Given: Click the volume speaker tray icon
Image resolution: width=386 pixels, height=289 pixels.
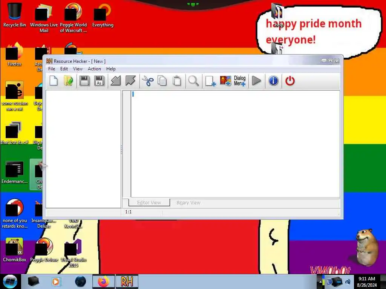Looking at the screenshot, I should (348, 281).
